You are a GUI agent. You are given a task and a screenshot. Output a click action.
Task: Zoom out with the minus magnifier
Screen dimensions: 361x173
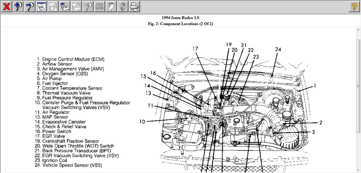[30, 7]
